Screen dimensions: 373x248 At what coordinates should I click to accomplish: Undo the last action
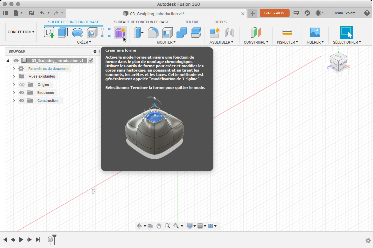(42, 13)
